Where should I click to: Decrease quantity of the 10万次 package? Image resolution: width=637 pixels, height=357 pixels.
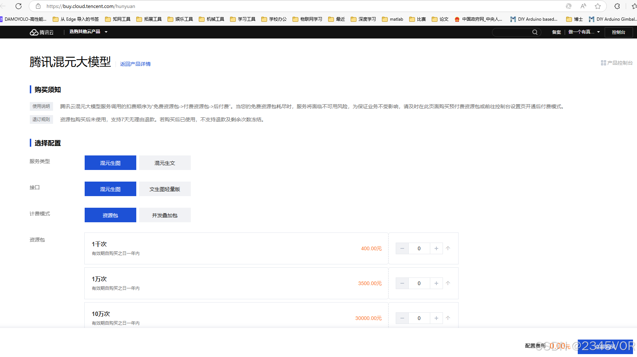(402, 318)
